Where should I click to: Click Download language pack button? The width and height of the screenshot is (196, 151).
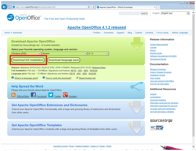[x=64, y=60]
